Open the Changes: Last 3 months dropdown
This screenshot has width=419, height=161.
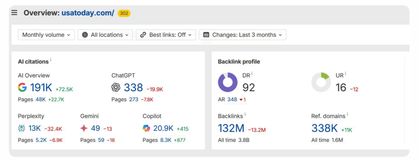(243, 35)
